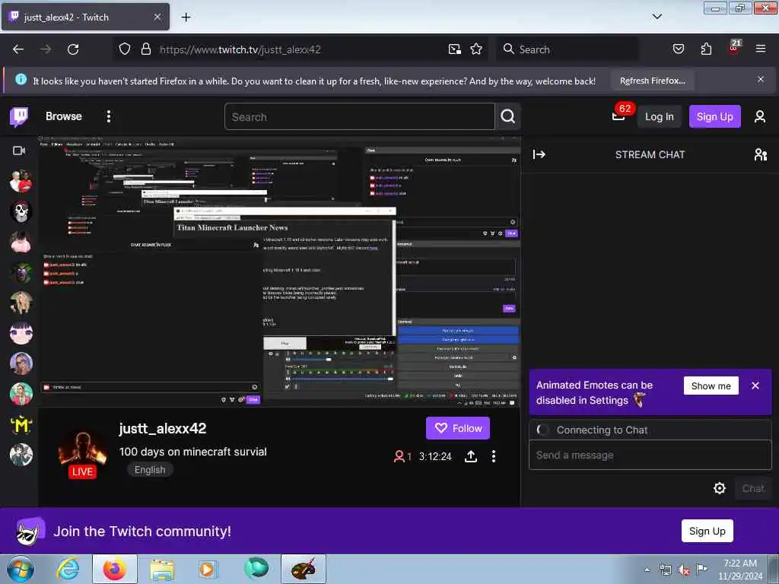Viewport: 779px width, 584px height.
Task: Click the site padlock icon
Action: (x=145, y=49)
